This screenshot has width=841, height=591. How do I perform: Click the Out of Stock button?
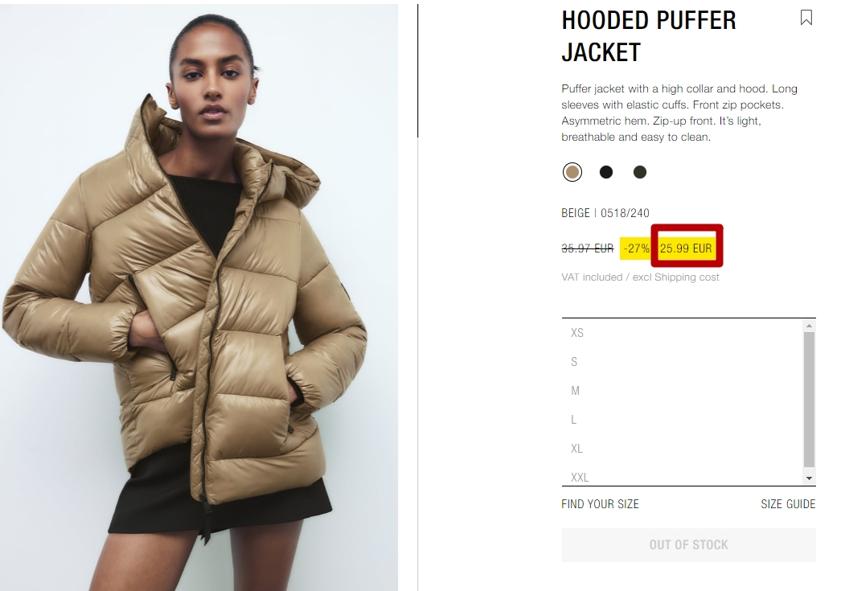point(689,545)
